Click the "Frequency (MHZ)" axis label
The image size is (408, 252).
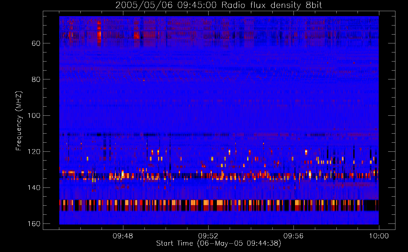(19, 121)
